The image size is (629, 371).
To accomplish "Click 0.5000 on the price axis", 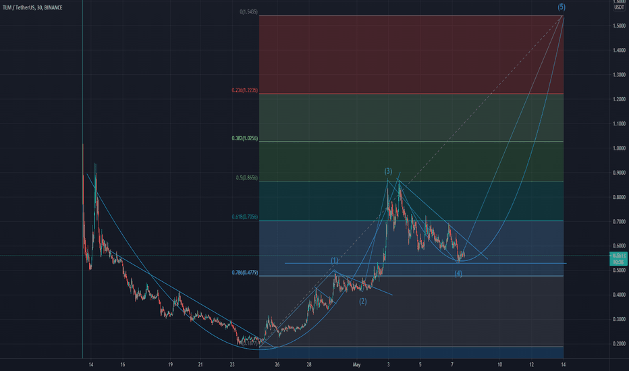I will [619, 270].
